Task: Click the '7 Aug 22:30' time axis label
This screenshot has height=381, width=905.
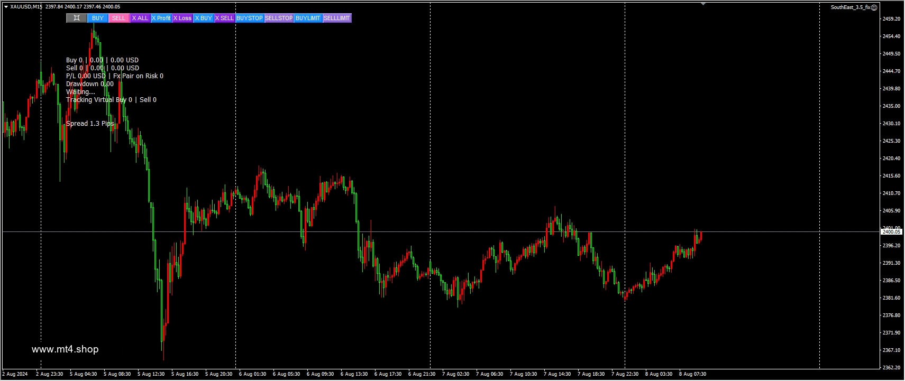Action: 625,374
